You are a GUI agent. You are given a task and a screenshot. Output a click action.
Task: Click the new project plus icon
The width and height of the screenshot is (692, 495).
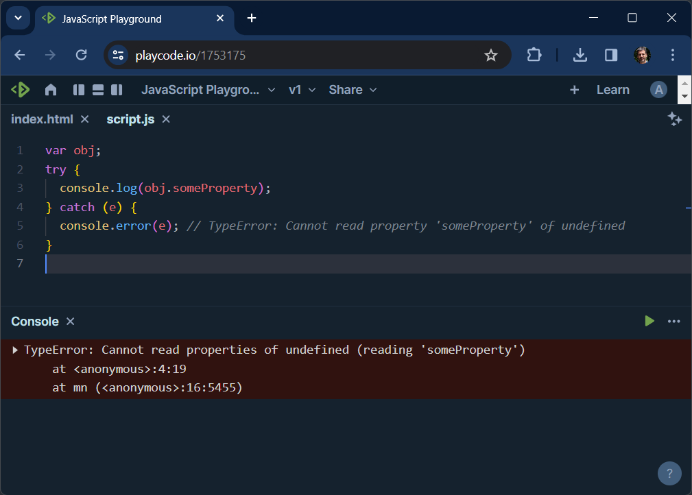[574, 89]
